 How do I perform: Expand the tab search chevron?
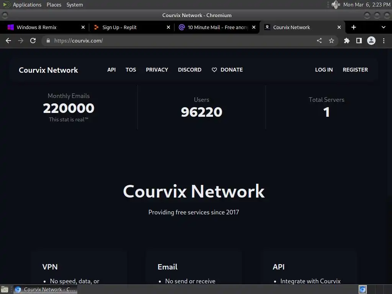[x=384, y=27]
